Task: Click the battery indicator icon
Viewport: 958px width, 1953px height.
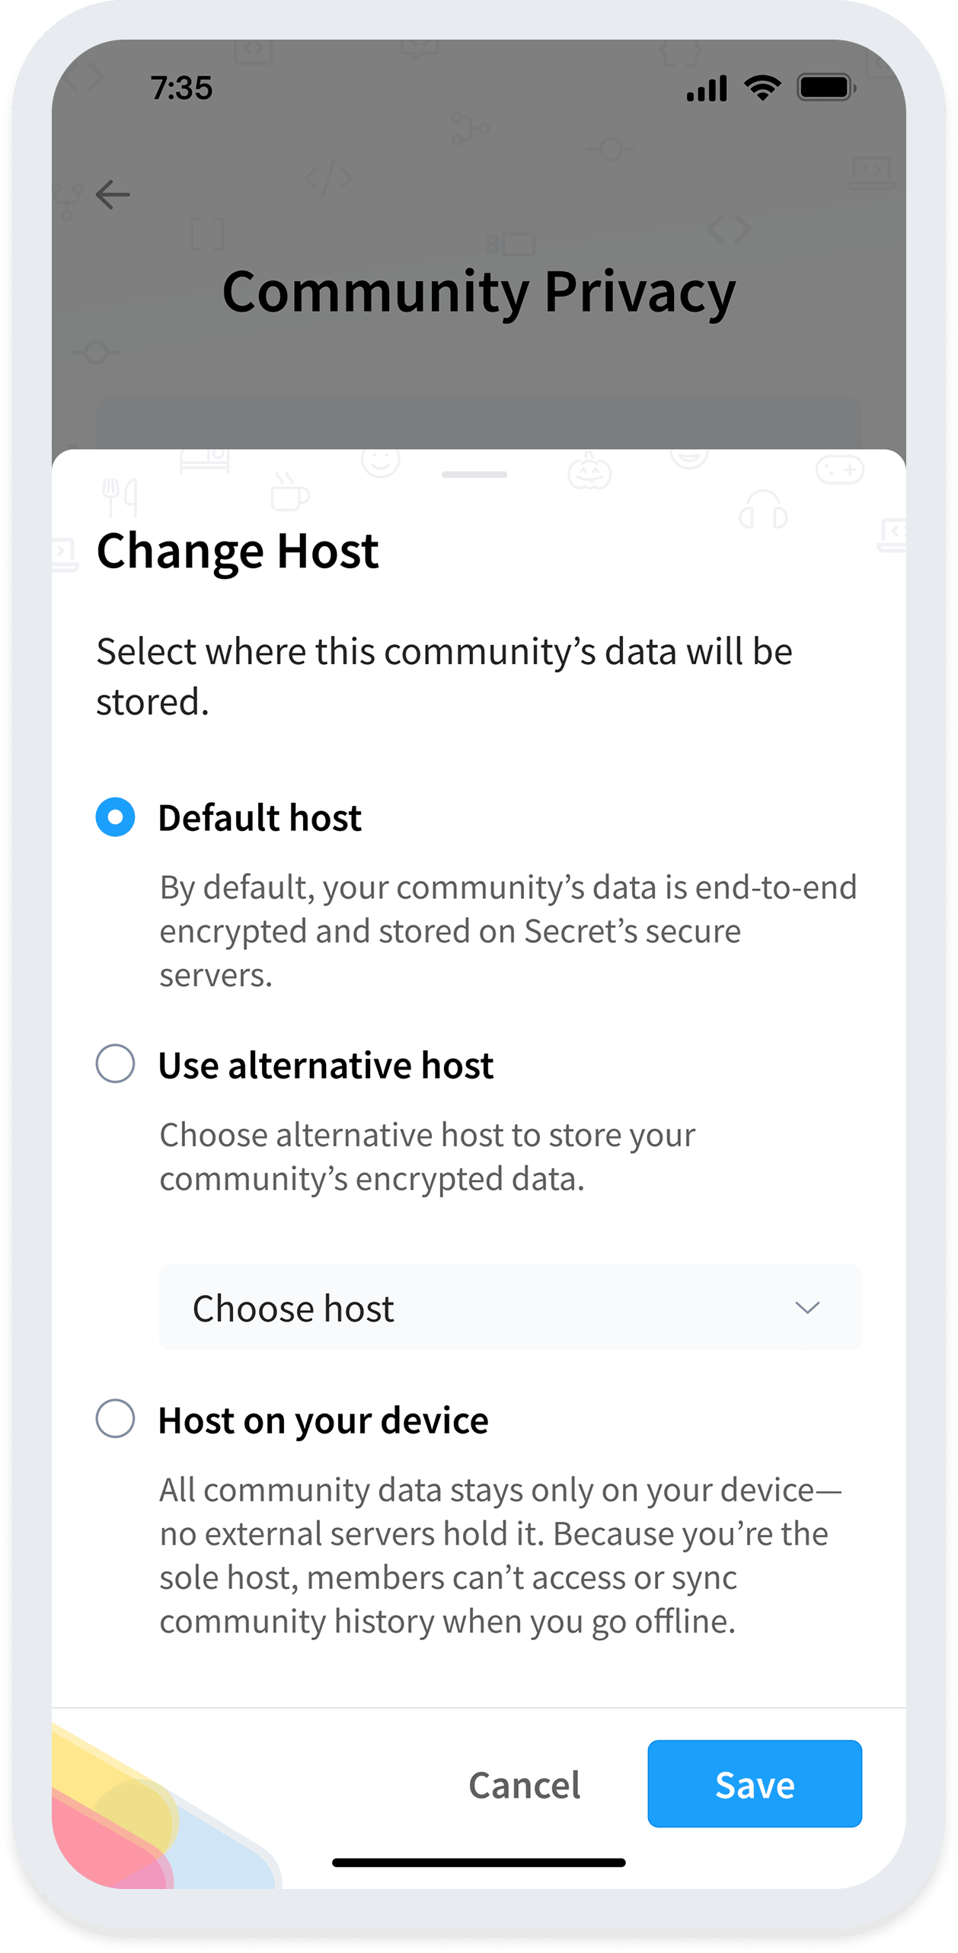Action: 825,88
